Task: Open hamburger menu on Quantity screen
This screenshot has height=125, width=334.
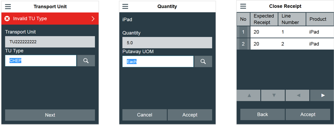Action: [125, 7]
